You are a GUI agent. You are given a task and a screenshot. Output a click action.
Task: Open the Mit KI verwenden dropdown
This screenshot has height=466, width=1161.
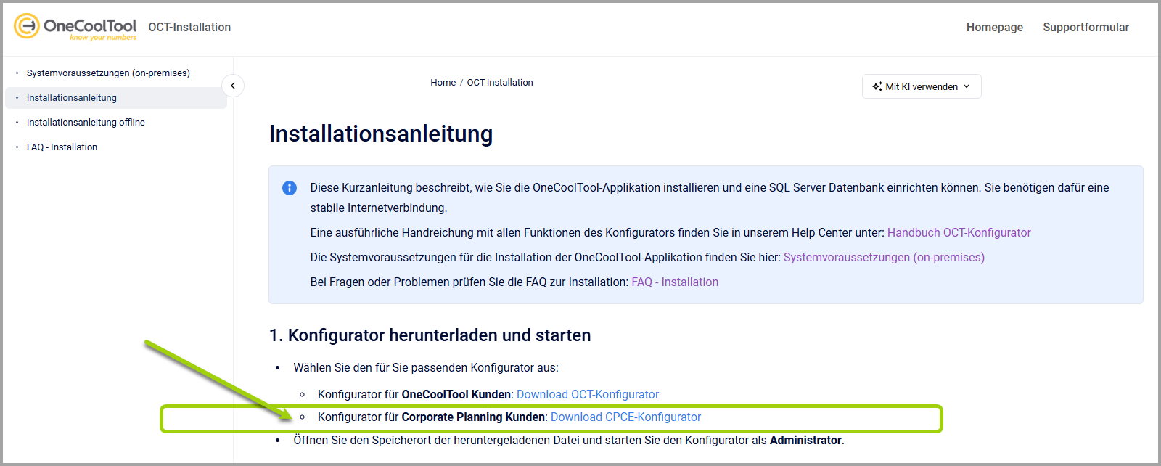[x=922, y=86]
